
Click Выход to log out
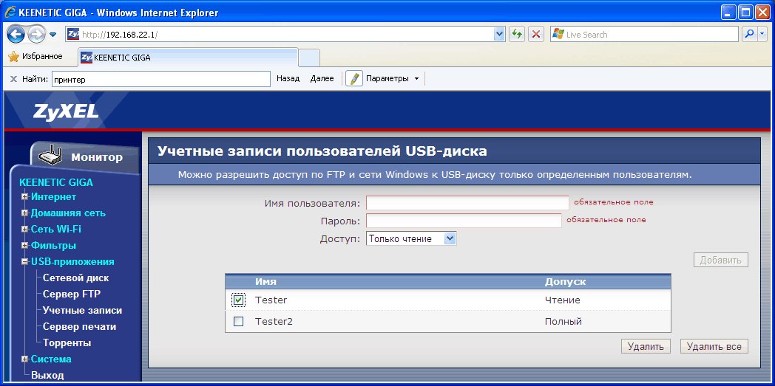pyautogui.click(x=47, y=375)
